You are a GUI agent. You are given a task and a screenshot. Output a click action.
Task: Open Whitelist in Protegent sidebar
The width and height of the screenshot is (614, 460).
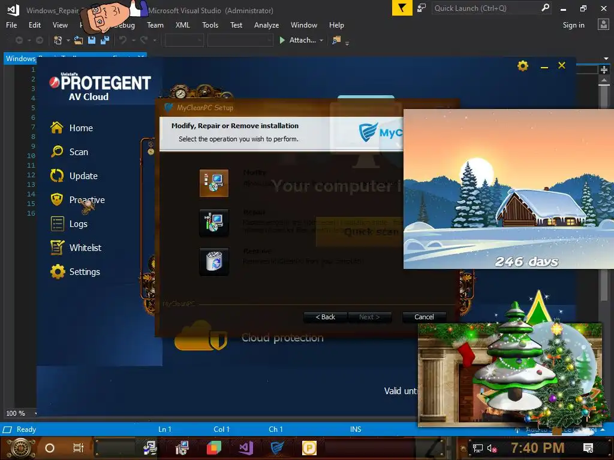pyautogui.click(x=76, y=247)
